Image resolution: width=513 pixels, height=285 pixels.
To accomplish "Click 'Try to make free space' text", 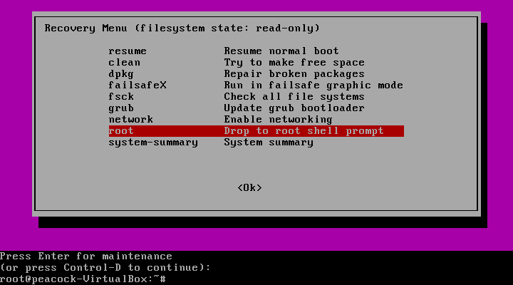I will click(x=294, y=63).
